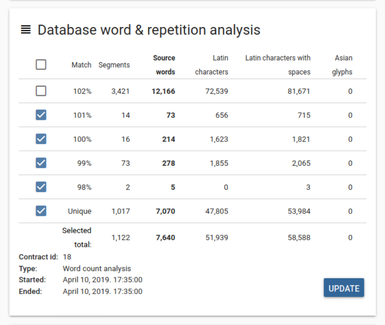This screenshot has height=325, width=385.
Task: Click the Source words column header
Action: coord(164,65)
